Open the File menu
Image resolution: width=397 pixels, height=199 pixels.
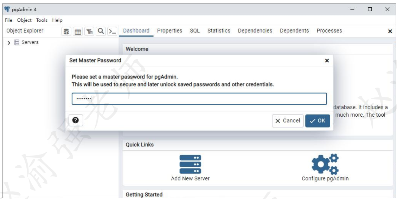tap(8, 20)
